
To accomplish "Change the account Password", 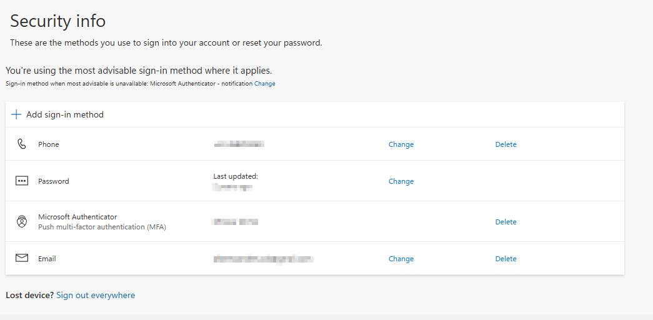I will (401, 181).
